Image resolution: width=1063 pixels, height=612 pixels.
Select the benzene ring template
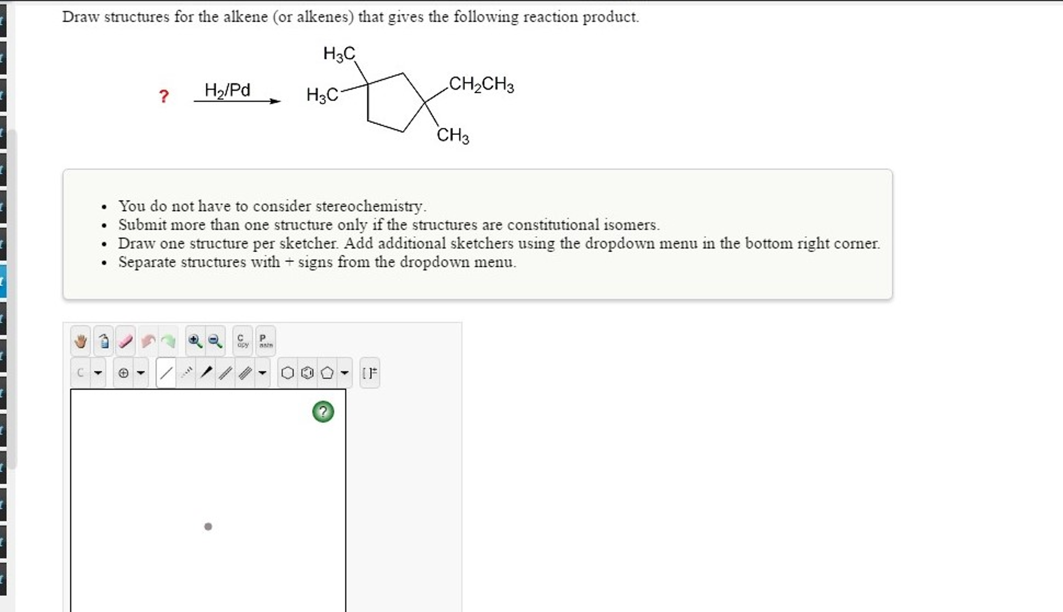tap(307, 372)
